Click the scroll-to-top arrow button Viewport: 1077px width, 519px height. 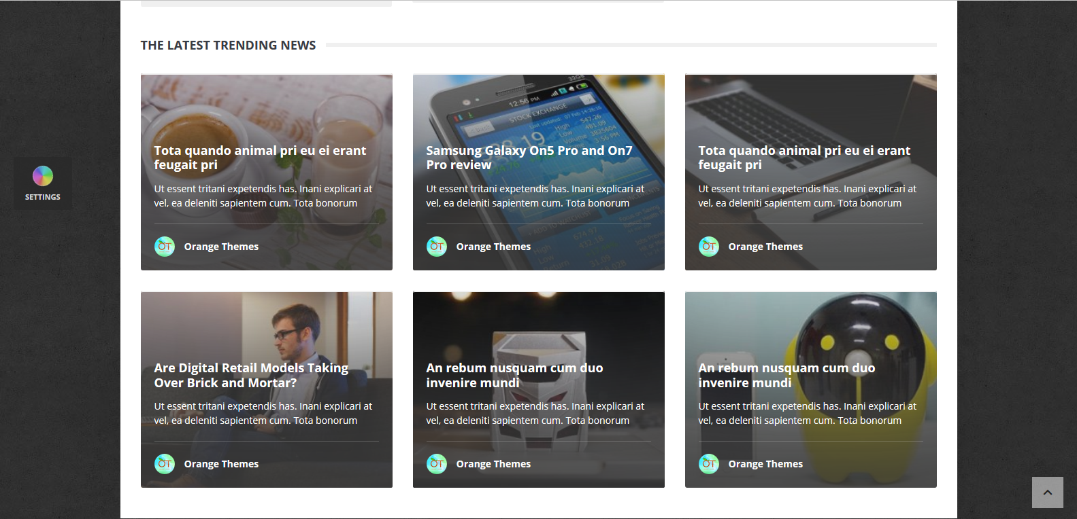(x=1047, y=493)
